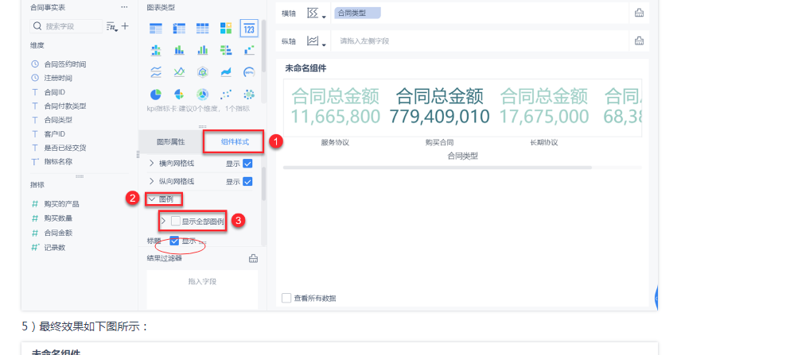Select the rose chart type

(x=179, y=95)
